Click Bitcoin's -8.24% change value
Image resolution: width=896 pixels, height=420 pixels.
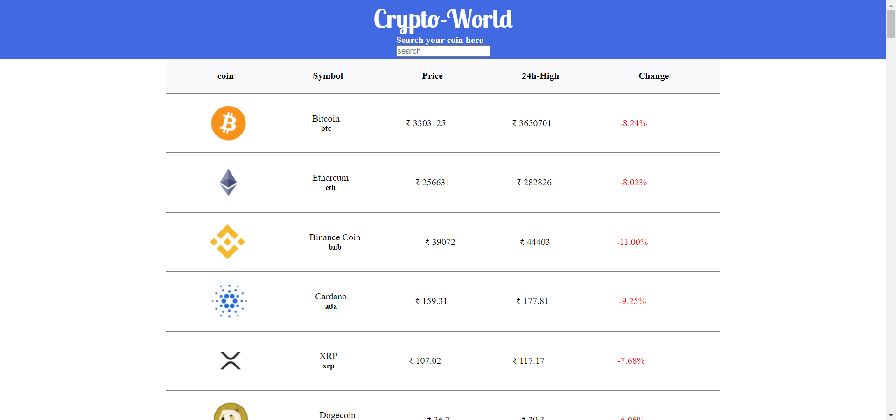(633, 123)
